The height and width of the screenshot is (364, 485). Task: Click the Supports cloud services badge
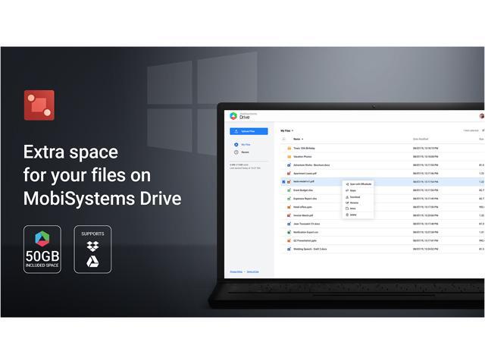pos(92,249)
